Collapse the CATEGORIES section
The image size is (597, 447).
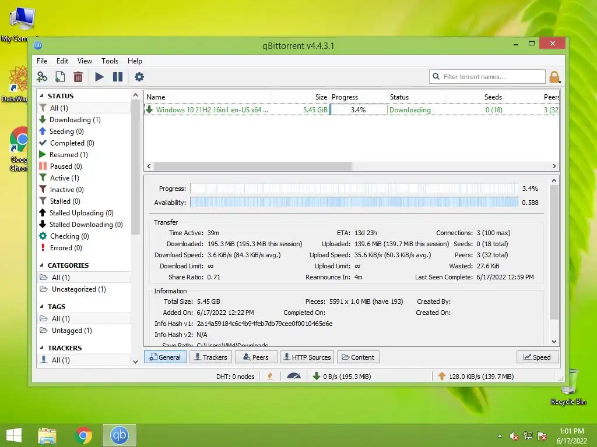42,265
